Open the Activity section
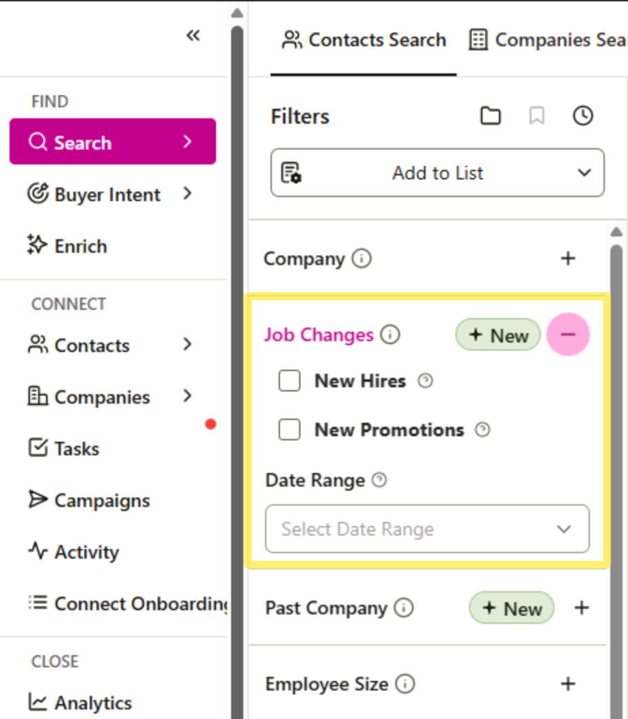Image resolution: width=628 pixels, height=719 pixels. click(82, 552)
